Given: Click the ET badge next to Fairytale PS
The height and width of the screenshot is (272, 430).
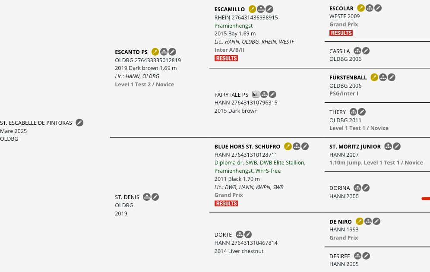Looking at the screenshot, I should coord(256,94).
